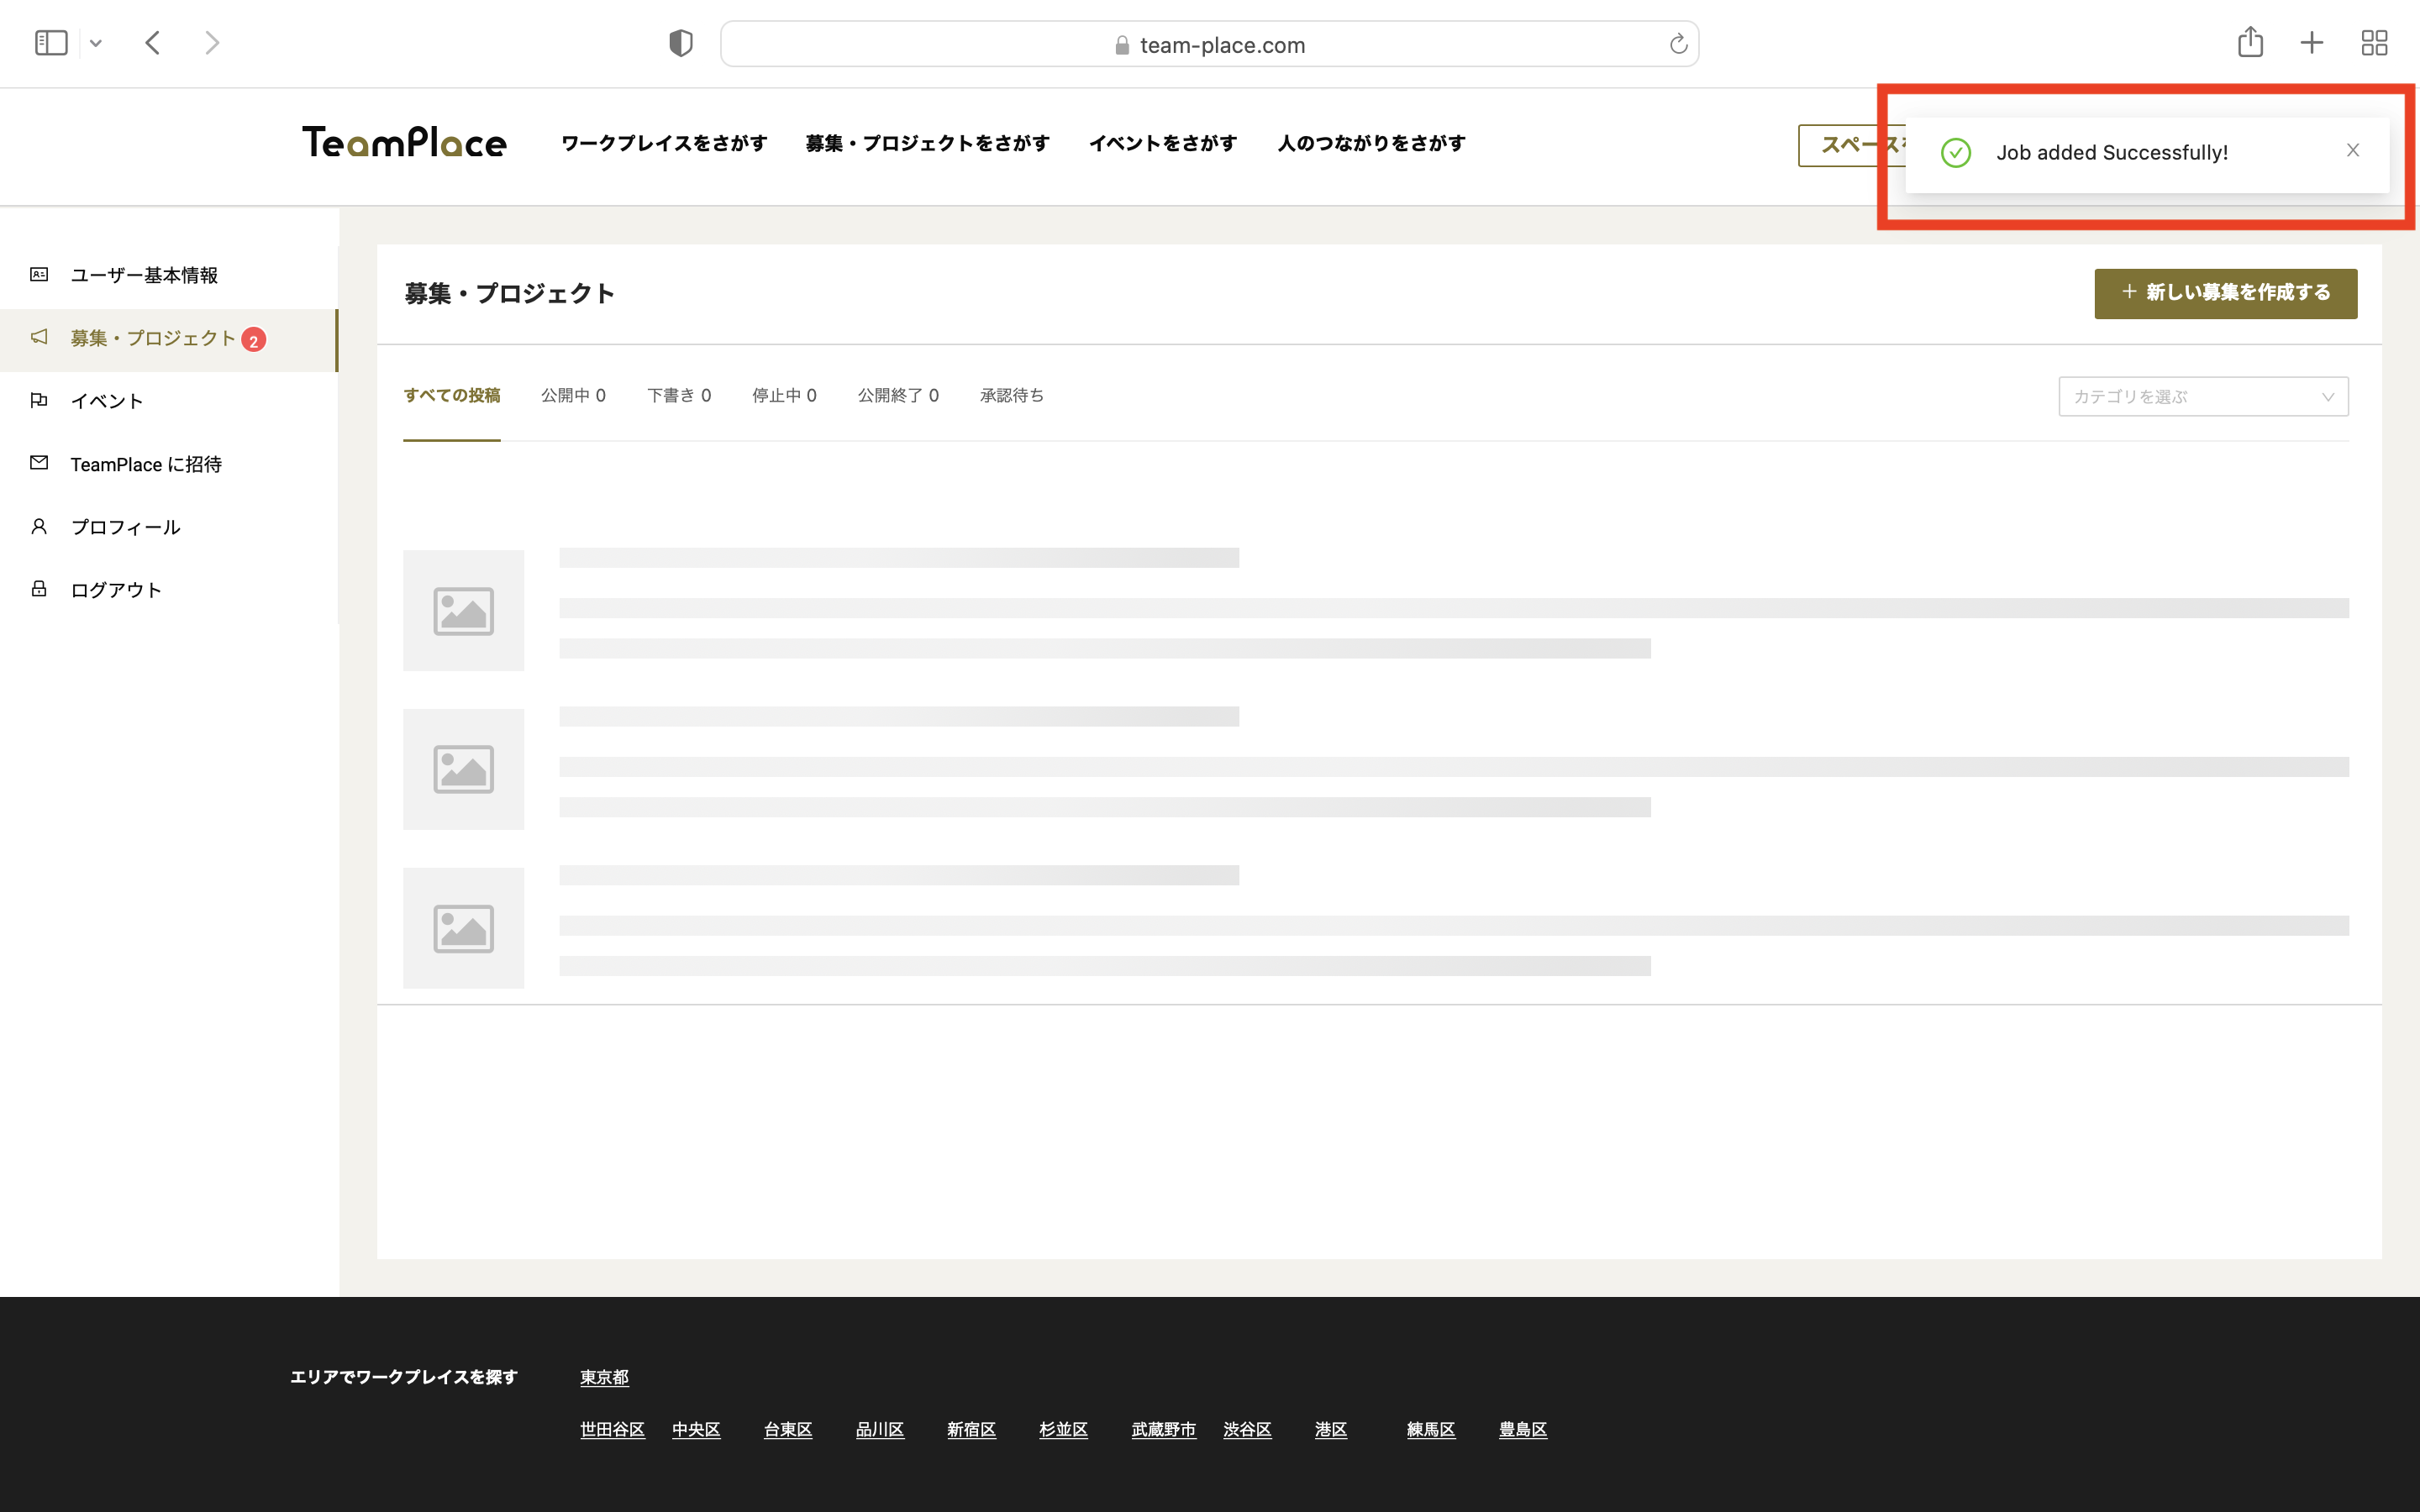
Task: Click the team-place.com address bar
Action: 1208,45
